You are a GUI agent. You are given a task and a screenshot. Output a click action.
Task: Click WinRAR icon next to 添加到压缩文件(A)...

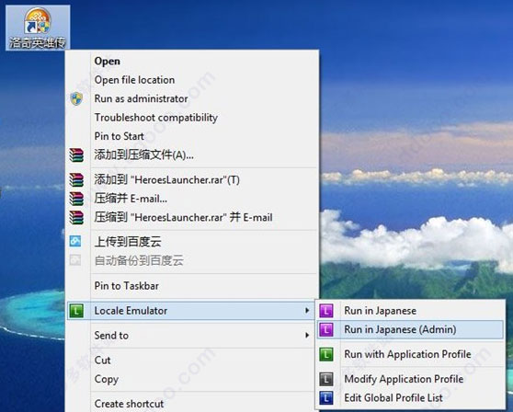[x=76, y=155]
